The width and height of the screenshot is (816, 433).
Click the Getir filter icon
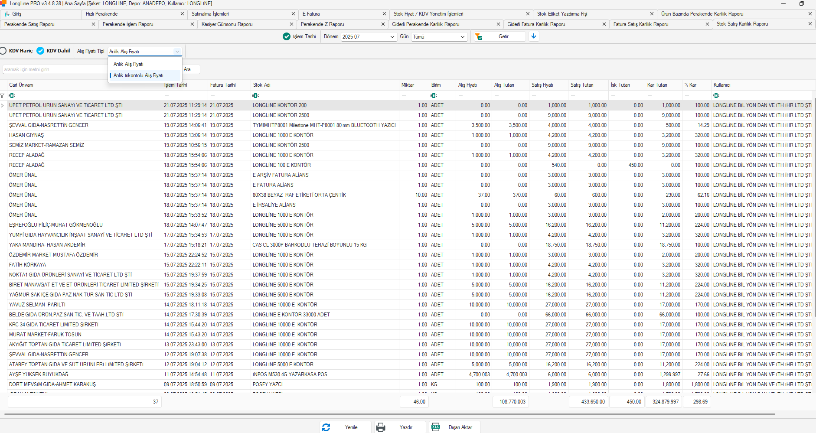point(479,37)
